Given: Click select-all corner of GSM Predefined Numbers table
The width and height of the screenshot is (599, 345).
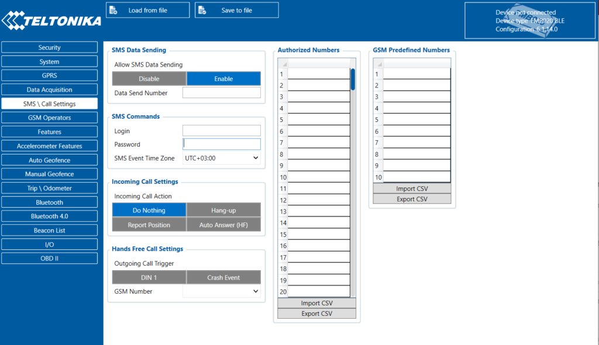Looking at the screenshot, I should (378, 63).
